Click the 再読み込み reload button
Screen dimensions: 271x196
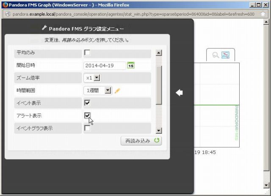coord(141,141)
